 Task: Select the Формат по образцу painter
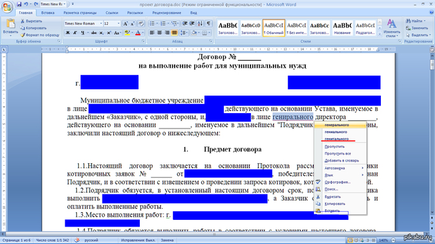pos(40,35)
